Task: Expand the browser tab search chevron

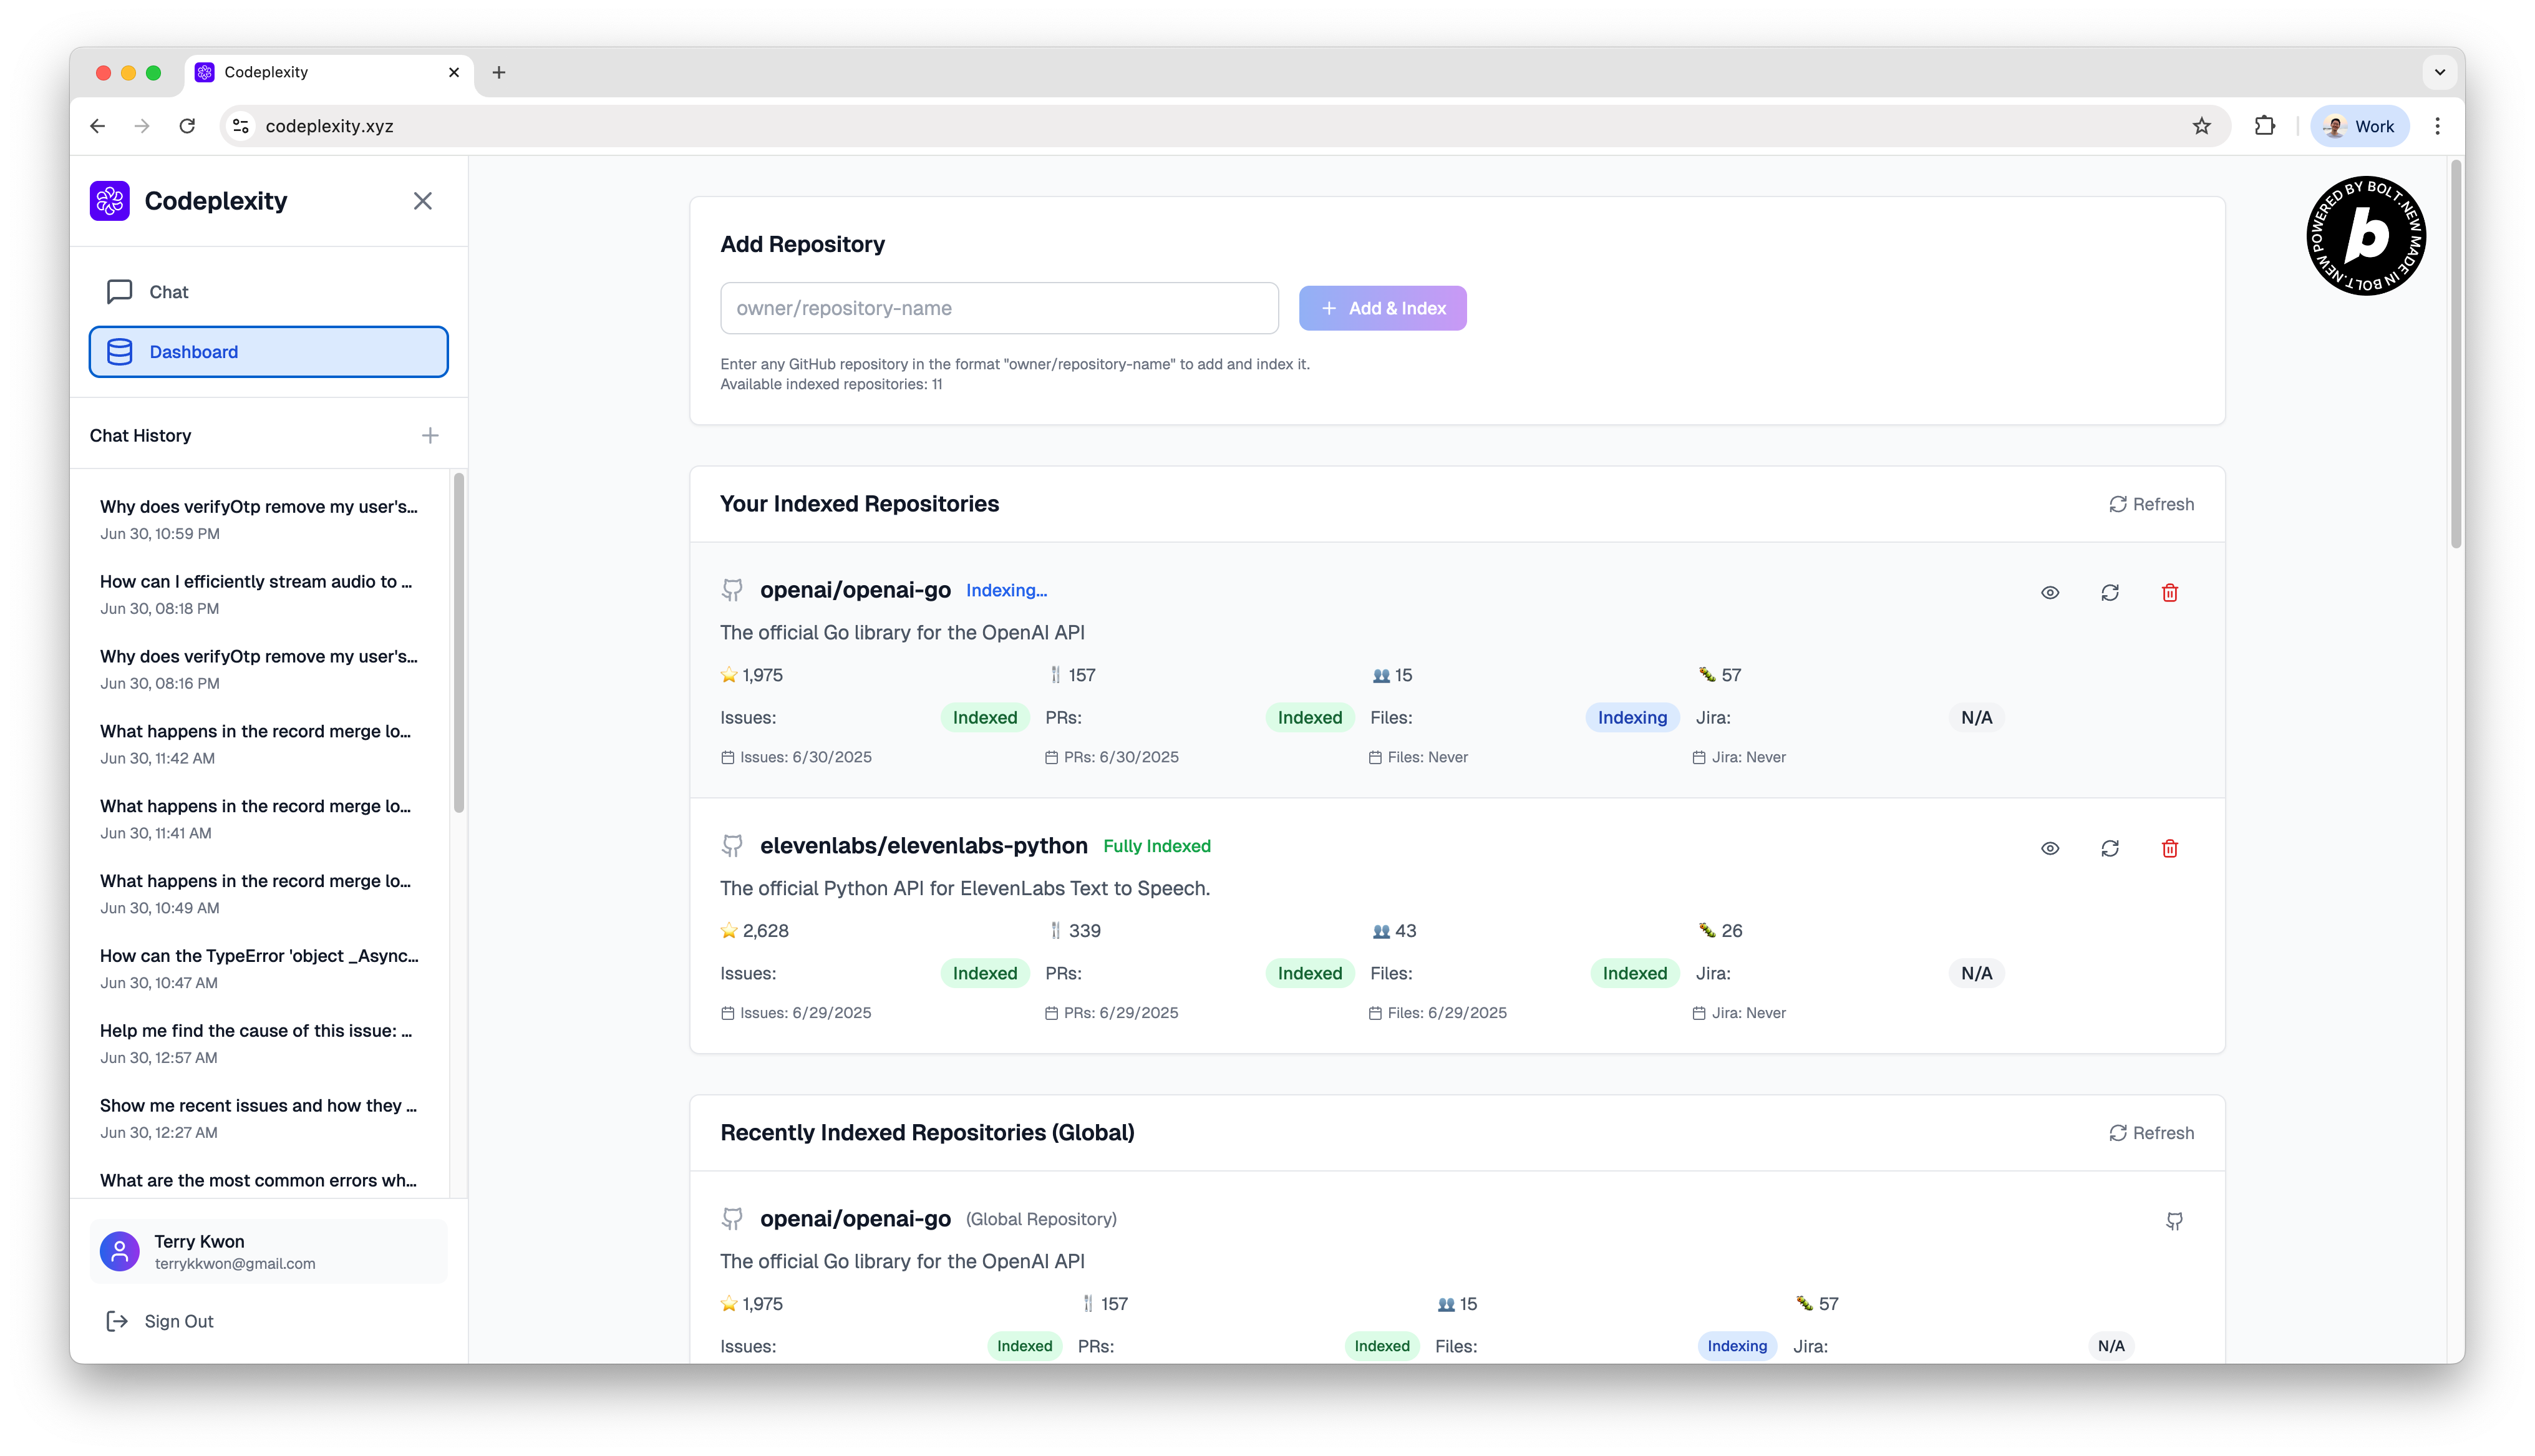Action: 2439,72
